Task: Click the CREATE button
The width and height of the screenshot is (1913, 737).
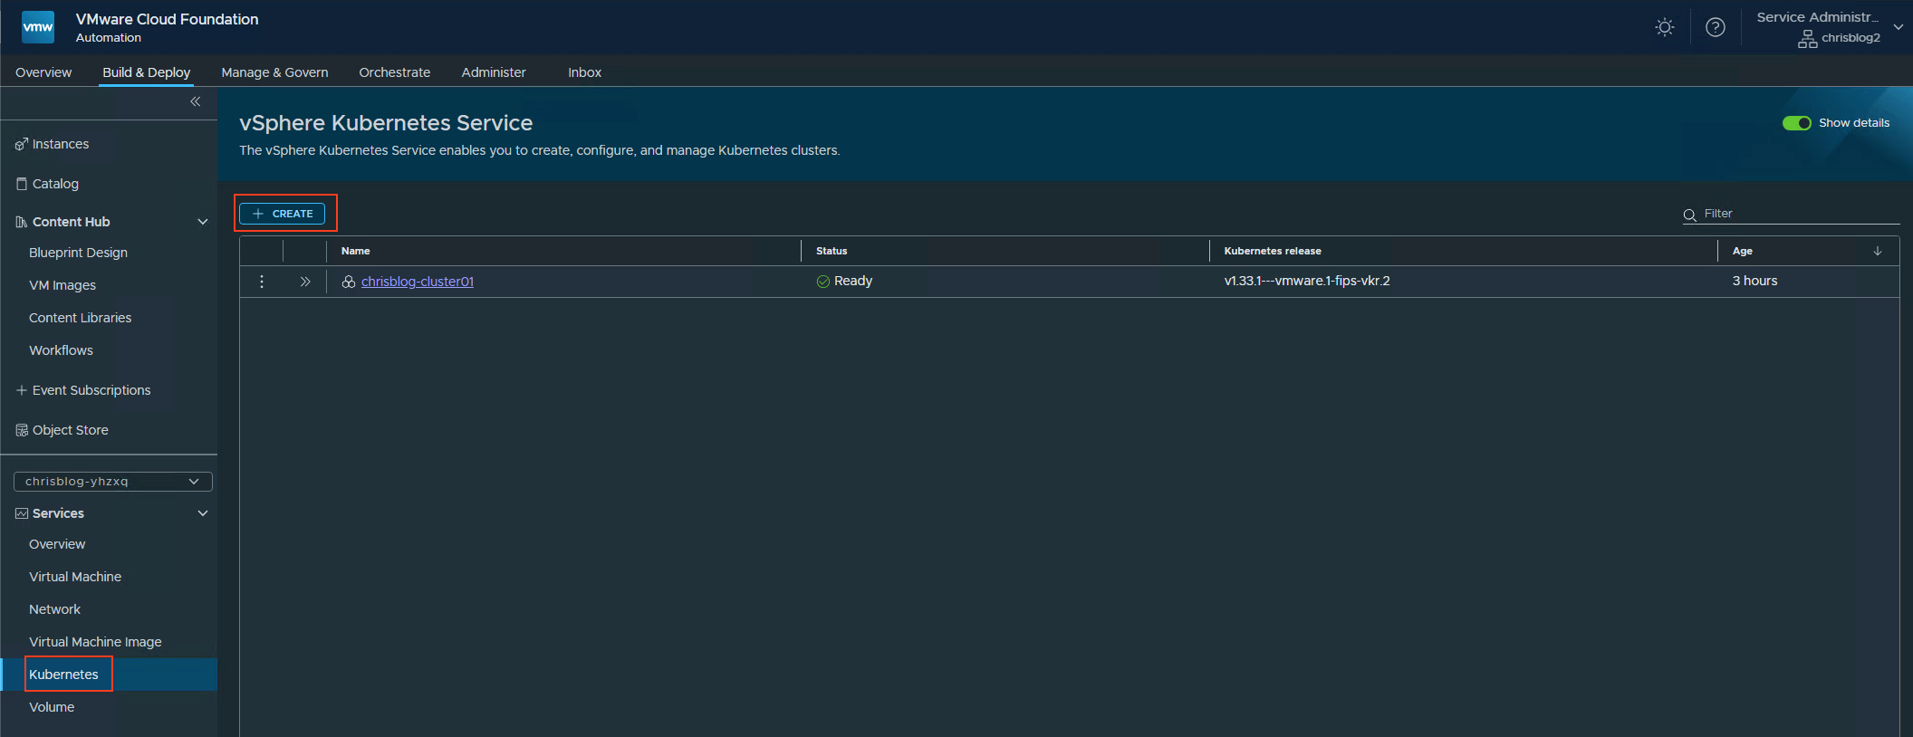Action: coord(283,214)
